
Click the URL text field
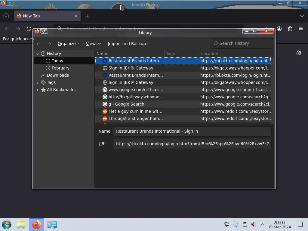[192, 144]
